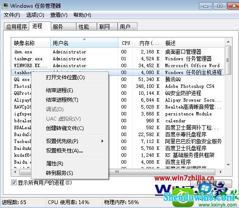
Task: Click the 百度杀毒托盘程序 description
Action: tap(186, 134)
